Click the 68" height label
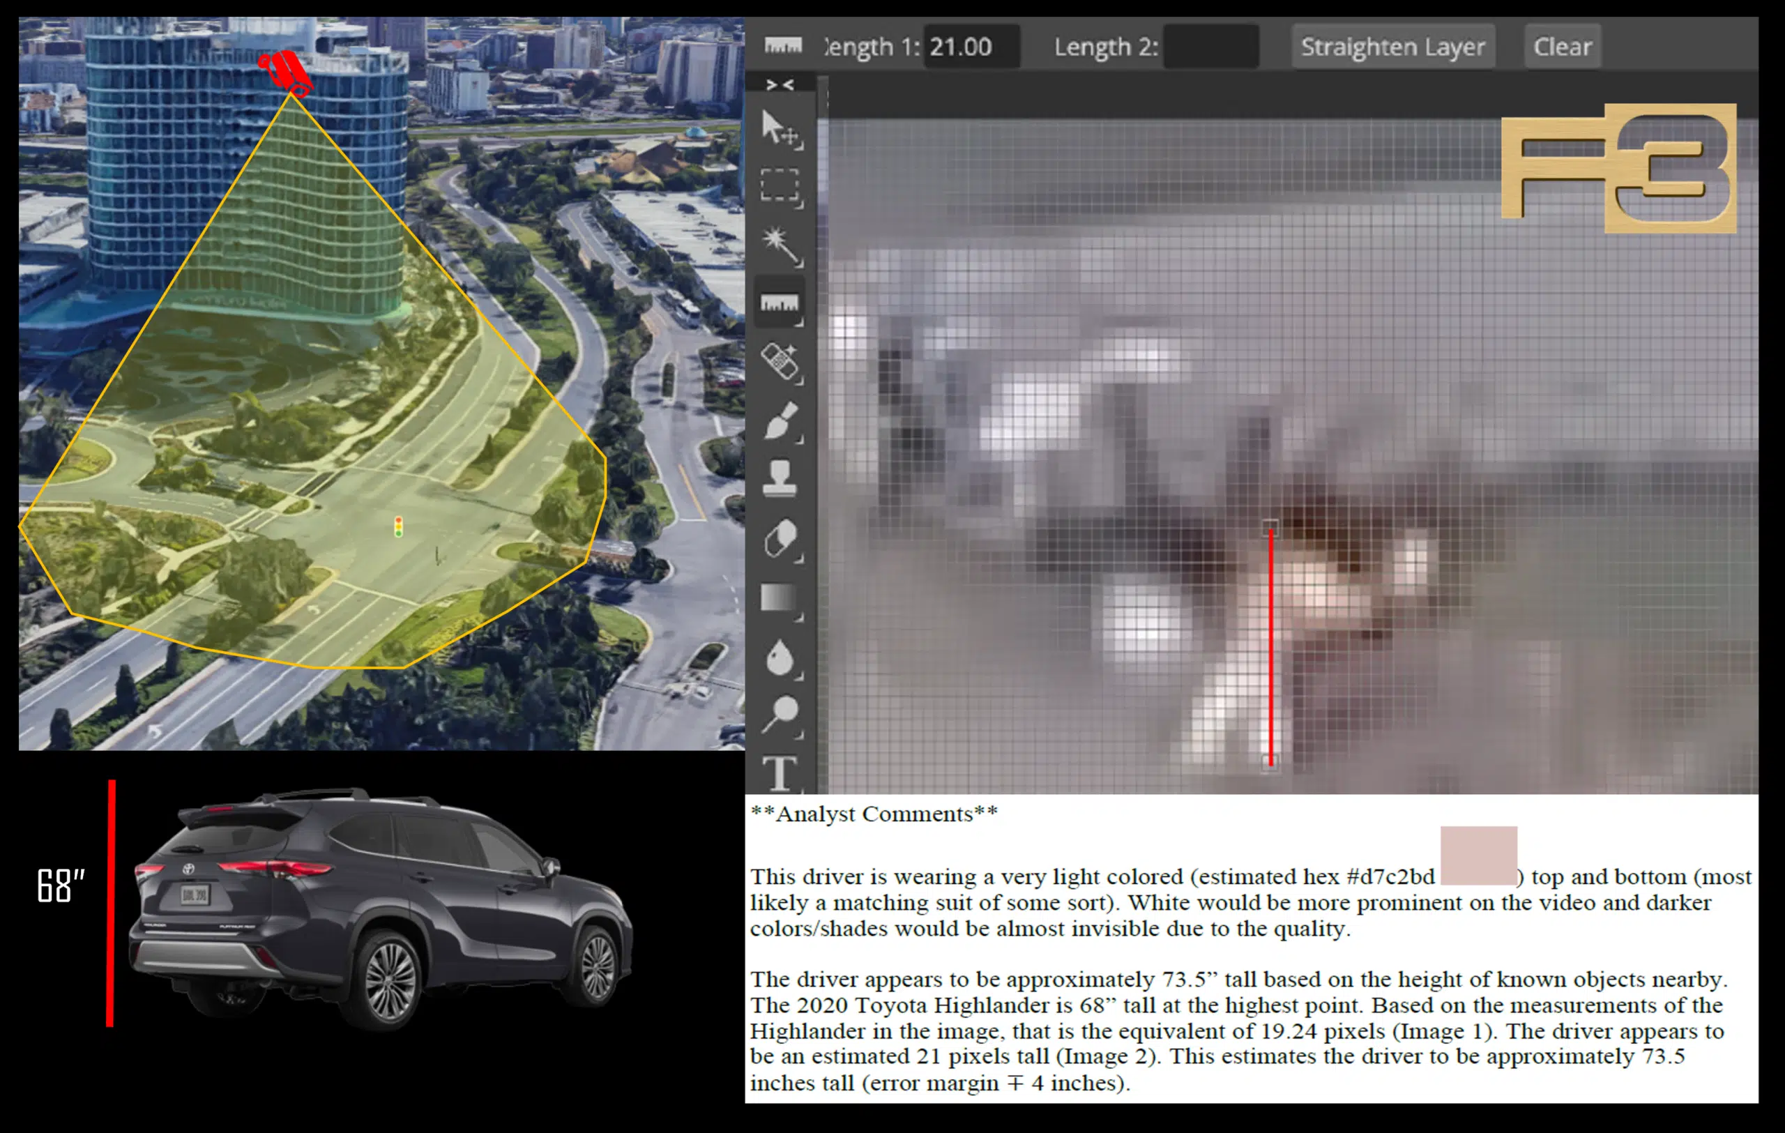Image resolution: width=1785 pixels, height=1133 pixels. (x=61, y=885)
